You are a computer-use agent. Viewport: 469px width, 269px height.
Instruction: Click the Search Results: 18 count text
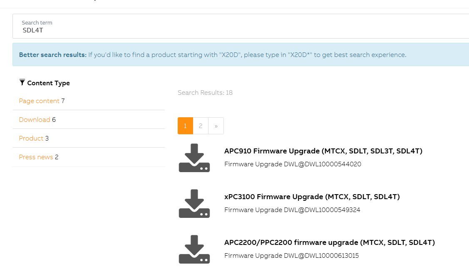click(x=205, y=93)
